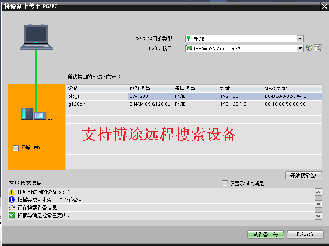Click the 从设备上传 button
Image resolution: width=329 pixels, height=246 pixels.
(265, 235)
